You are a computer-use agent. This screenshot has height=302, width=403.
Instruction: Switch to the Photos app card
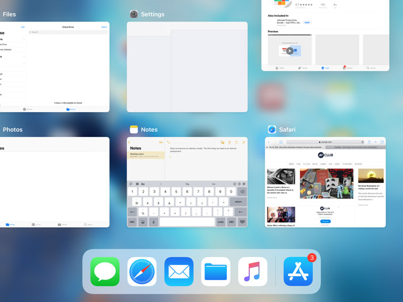tap(55, 181)
